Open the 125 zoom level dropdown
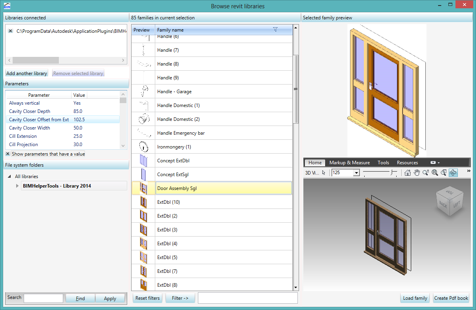The image size is (476, 310). [x=356, y=173]
